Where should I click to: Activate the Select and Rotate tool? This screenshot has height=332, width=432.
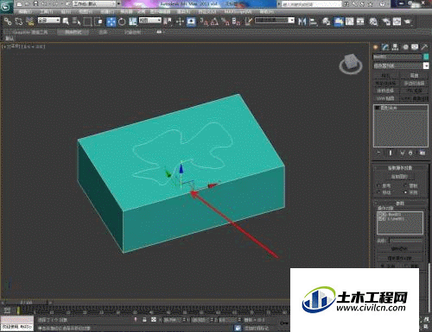(x=122, y=22)
